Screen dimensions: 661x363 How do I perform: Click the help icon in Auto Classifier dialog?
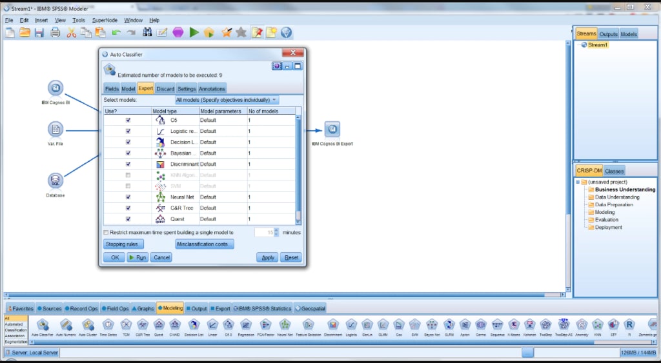(x=276, y=66)
